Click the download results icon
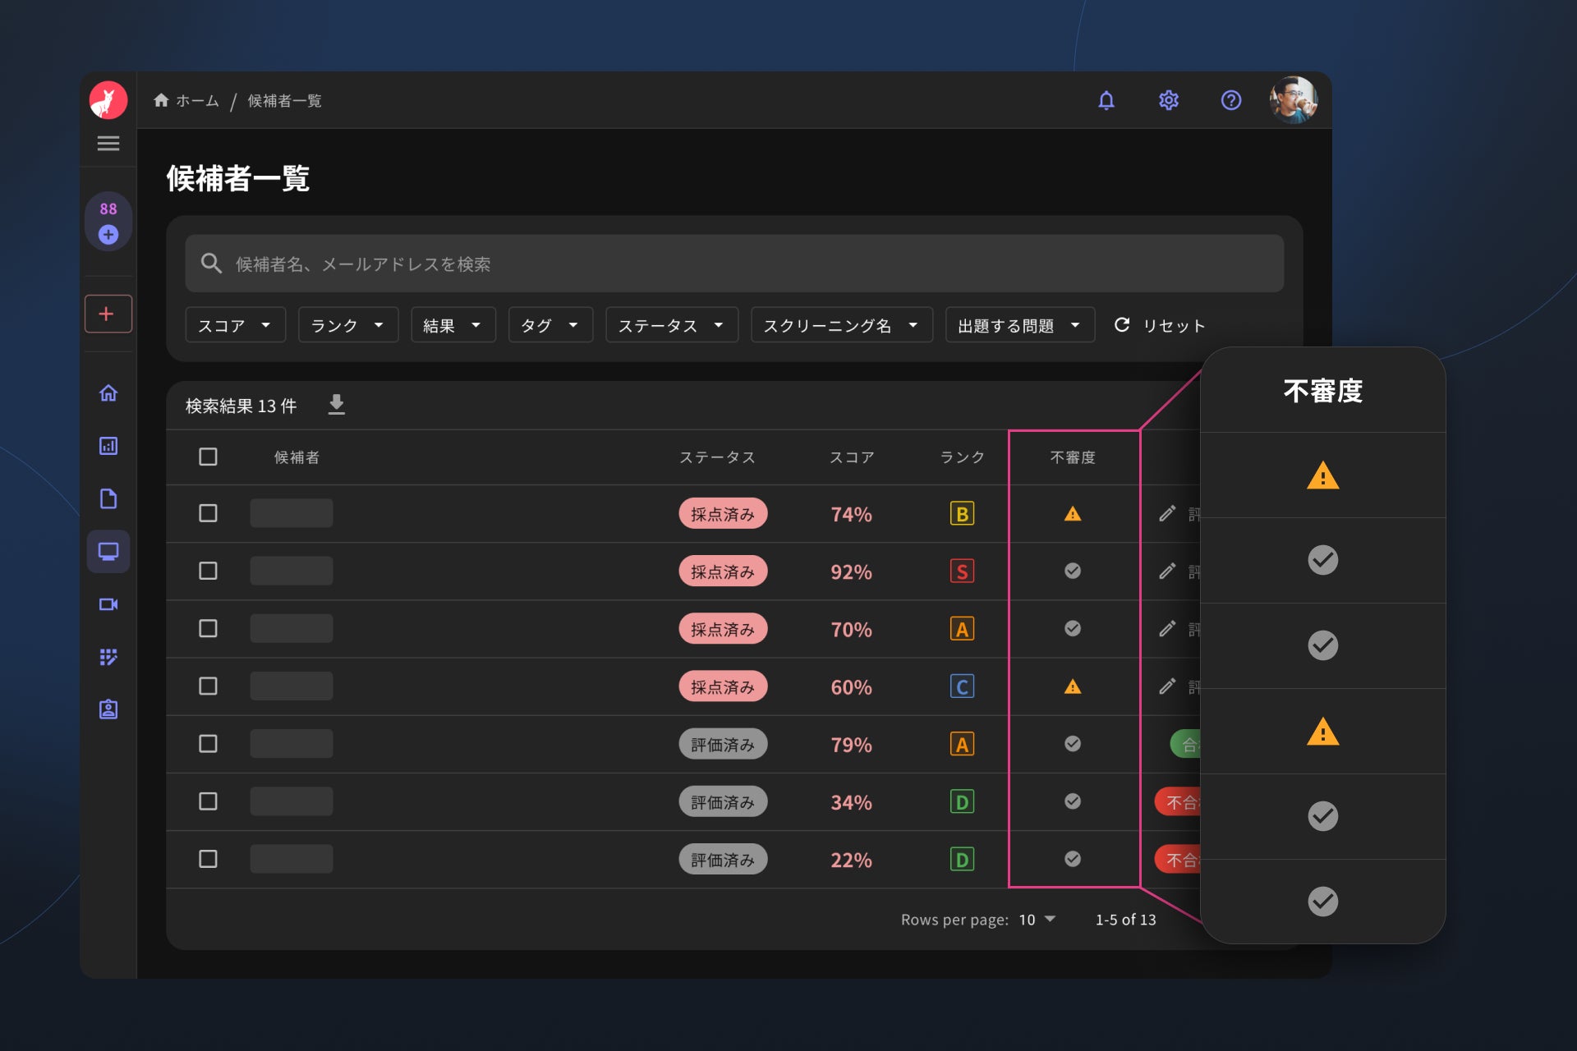The height and width of the screenshot is (1051, 1577). [337, 404]
